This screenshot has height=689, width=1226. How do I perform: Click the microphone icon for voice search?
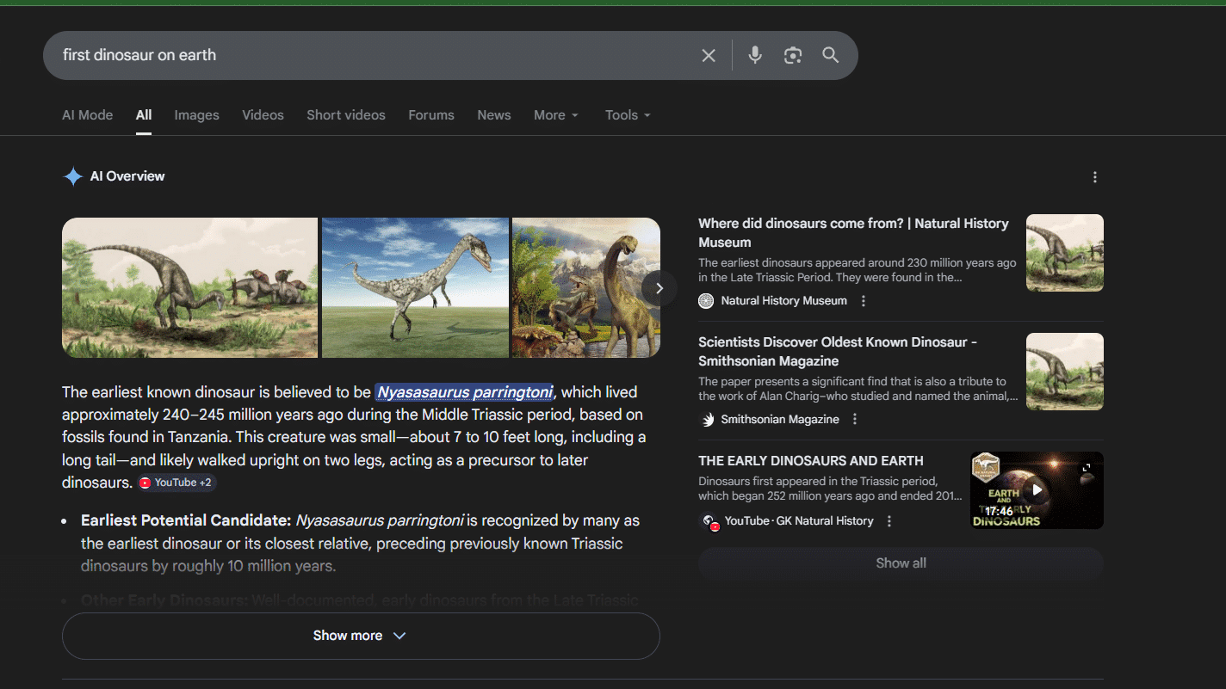pos(754,55)
